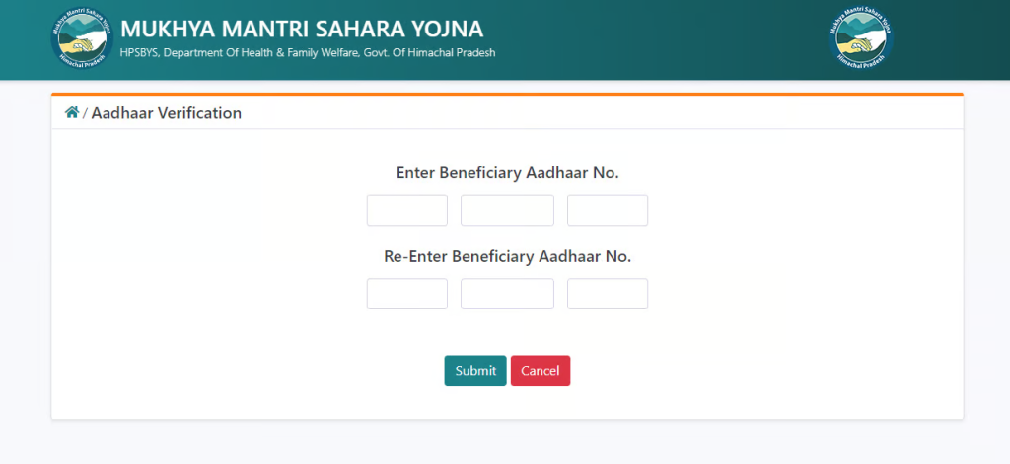This screenshot has height=464, width=1010.
Task: Click the breadcrumb slash separator
Action: (x=85, y=114)
